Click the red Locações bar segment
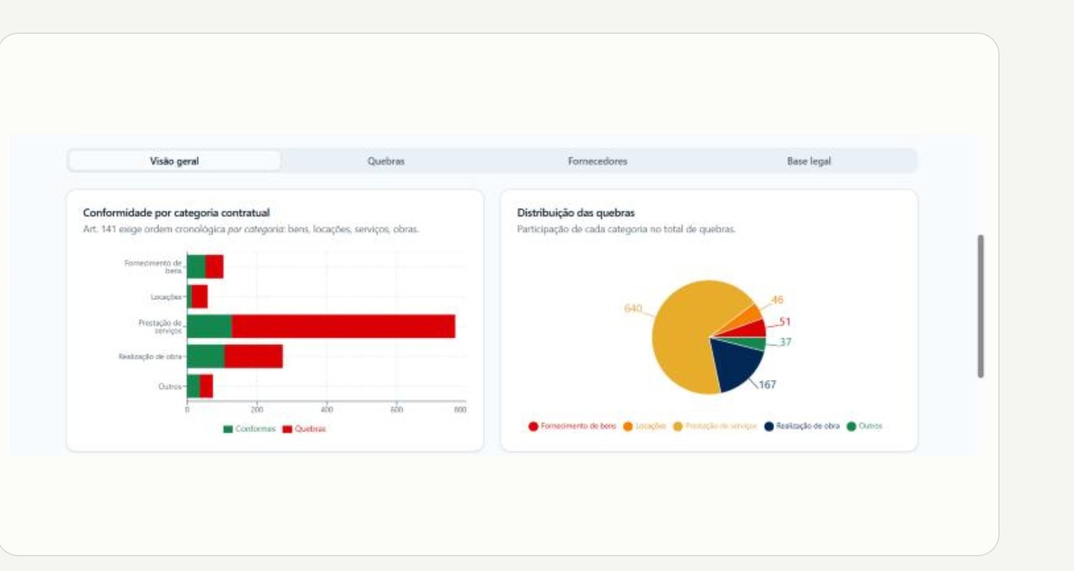This screenshot has height=571, width=1074. click(200, 297)
